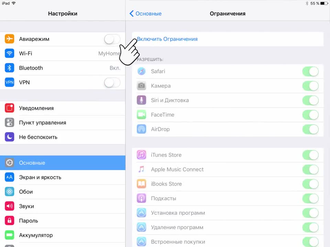The height and width of the screenshot is (247, 330).
Task: Tap the iBooks Store icon
Action: point(141,184)
